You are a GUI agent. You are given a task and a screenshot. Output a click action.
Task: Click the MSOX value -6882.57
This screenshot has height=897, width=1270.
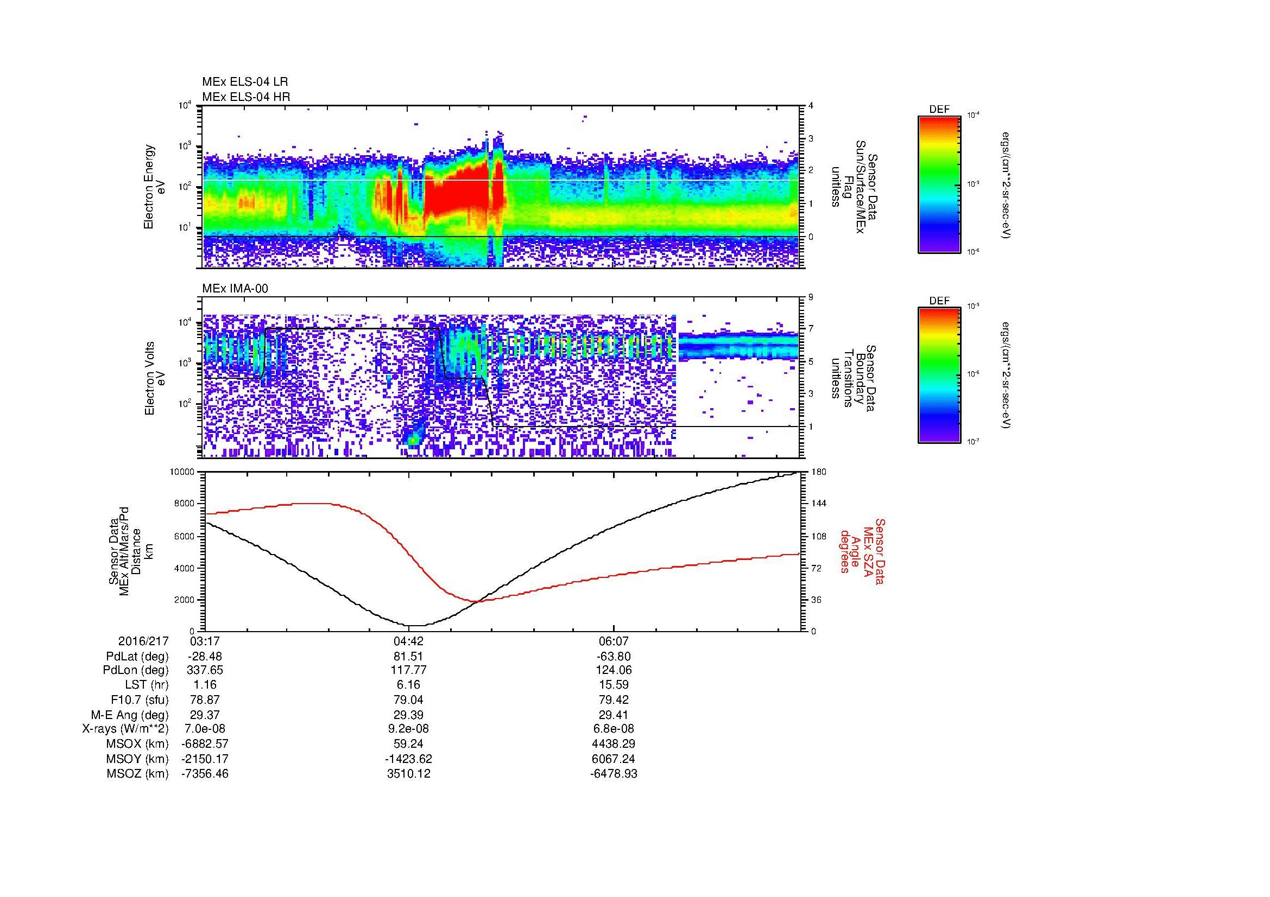pos(205,744)
